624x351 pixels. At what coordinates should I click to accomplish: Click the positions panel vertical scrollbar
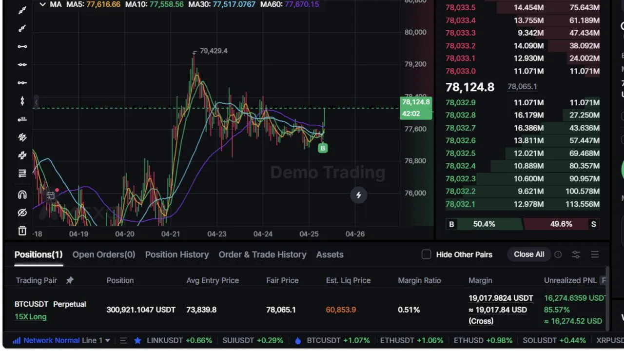(607, 298)
